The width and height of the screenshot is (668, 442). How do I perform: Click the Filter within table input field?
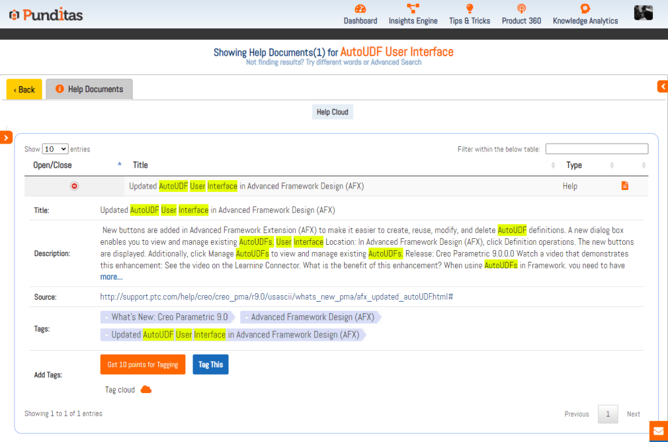click(x=596, y=149)
